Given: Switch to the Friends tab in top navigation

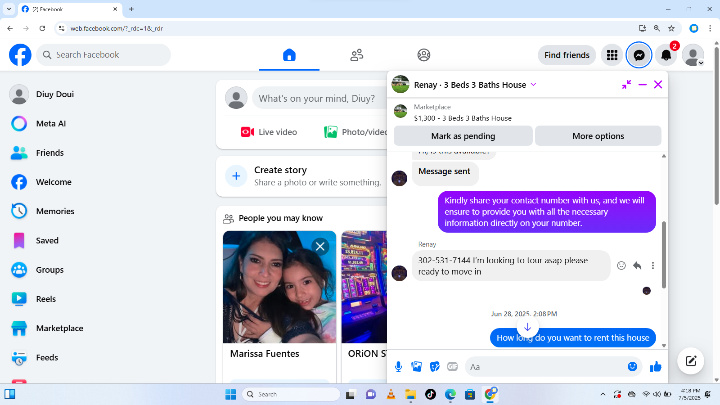Looking at the screenshot, I should pyautogui.click(x=357, y=55).
